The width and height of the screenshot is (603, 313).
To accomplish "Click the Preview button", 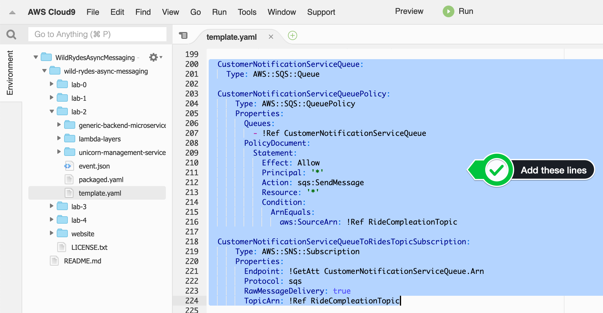I will [409, 11].
